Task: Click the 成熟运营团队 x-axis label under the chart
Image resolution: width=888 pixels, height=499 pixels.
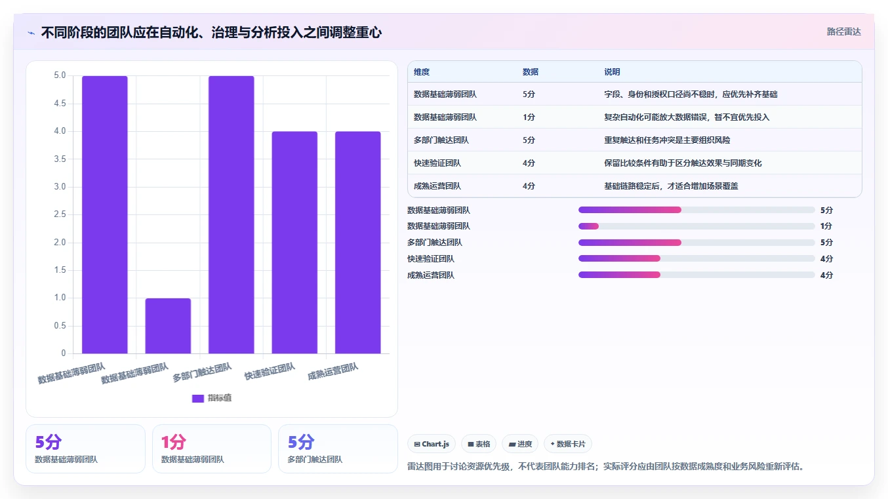Action: 333,372
